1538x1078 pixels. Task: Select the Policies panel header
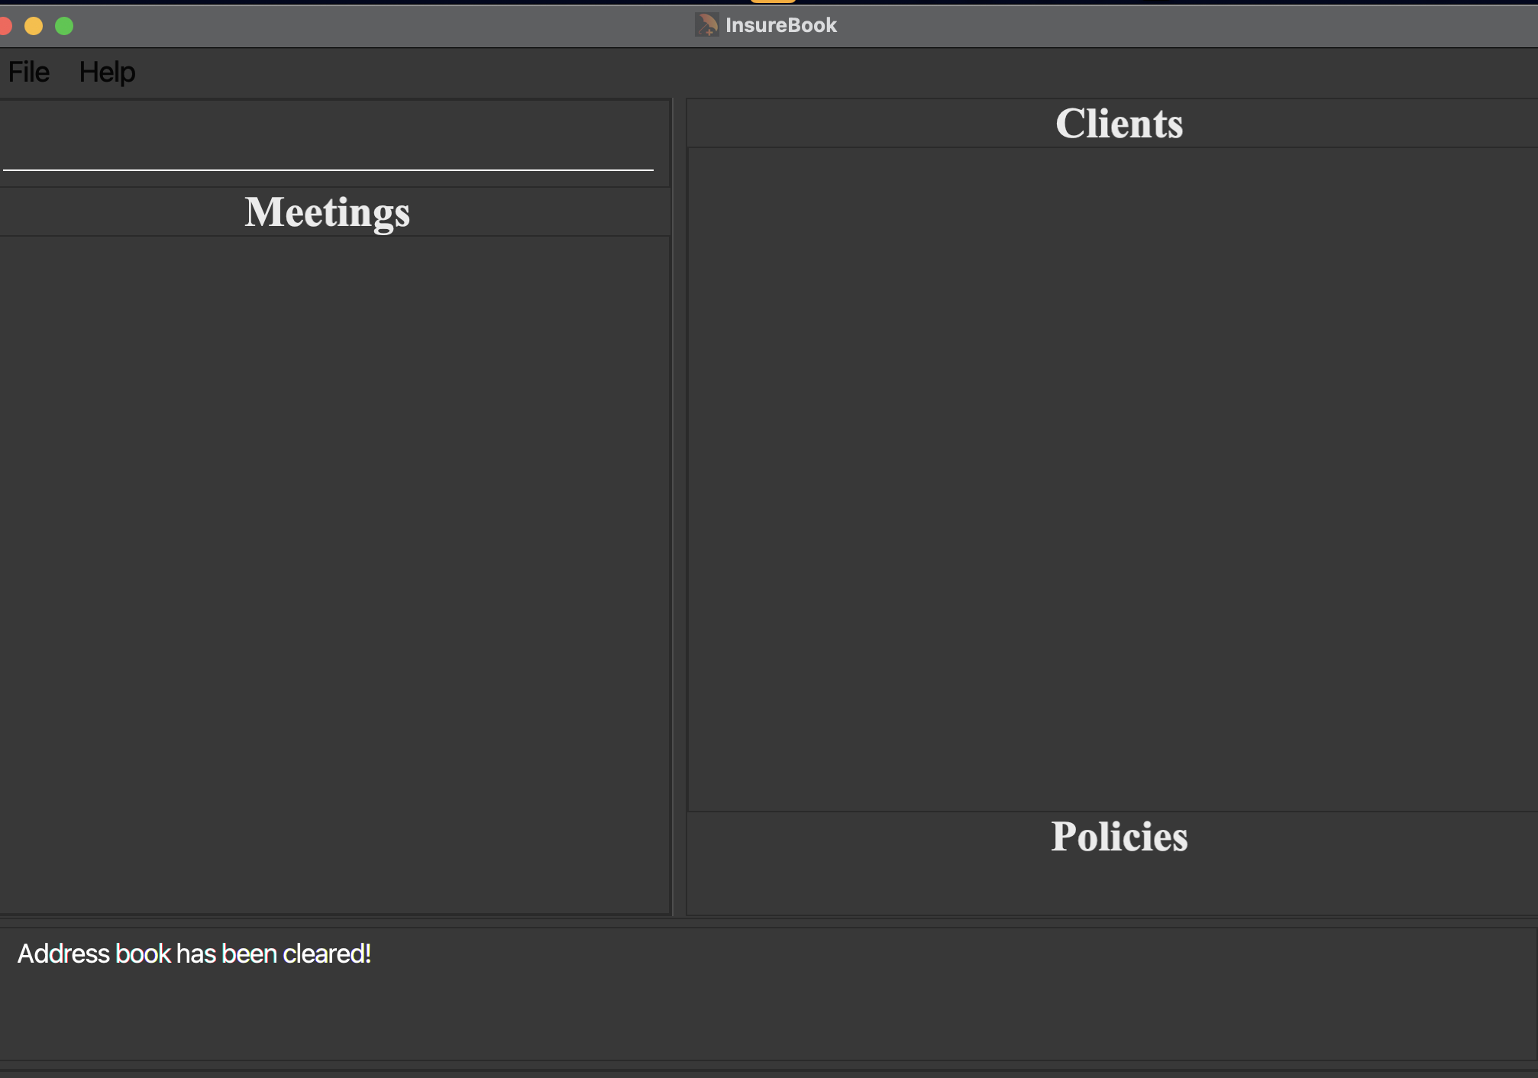1119,837
